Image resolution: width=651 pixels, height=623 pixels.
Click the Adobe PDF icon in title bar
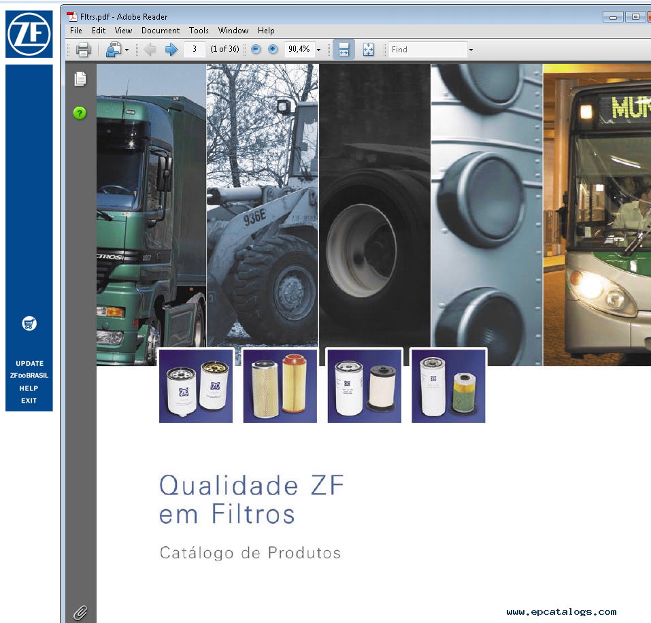coord(72,16)
